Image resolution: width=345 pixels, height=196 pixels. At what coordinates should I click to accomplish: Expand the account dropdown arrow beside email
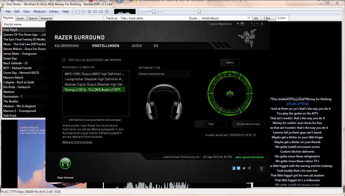pos(238,24)
